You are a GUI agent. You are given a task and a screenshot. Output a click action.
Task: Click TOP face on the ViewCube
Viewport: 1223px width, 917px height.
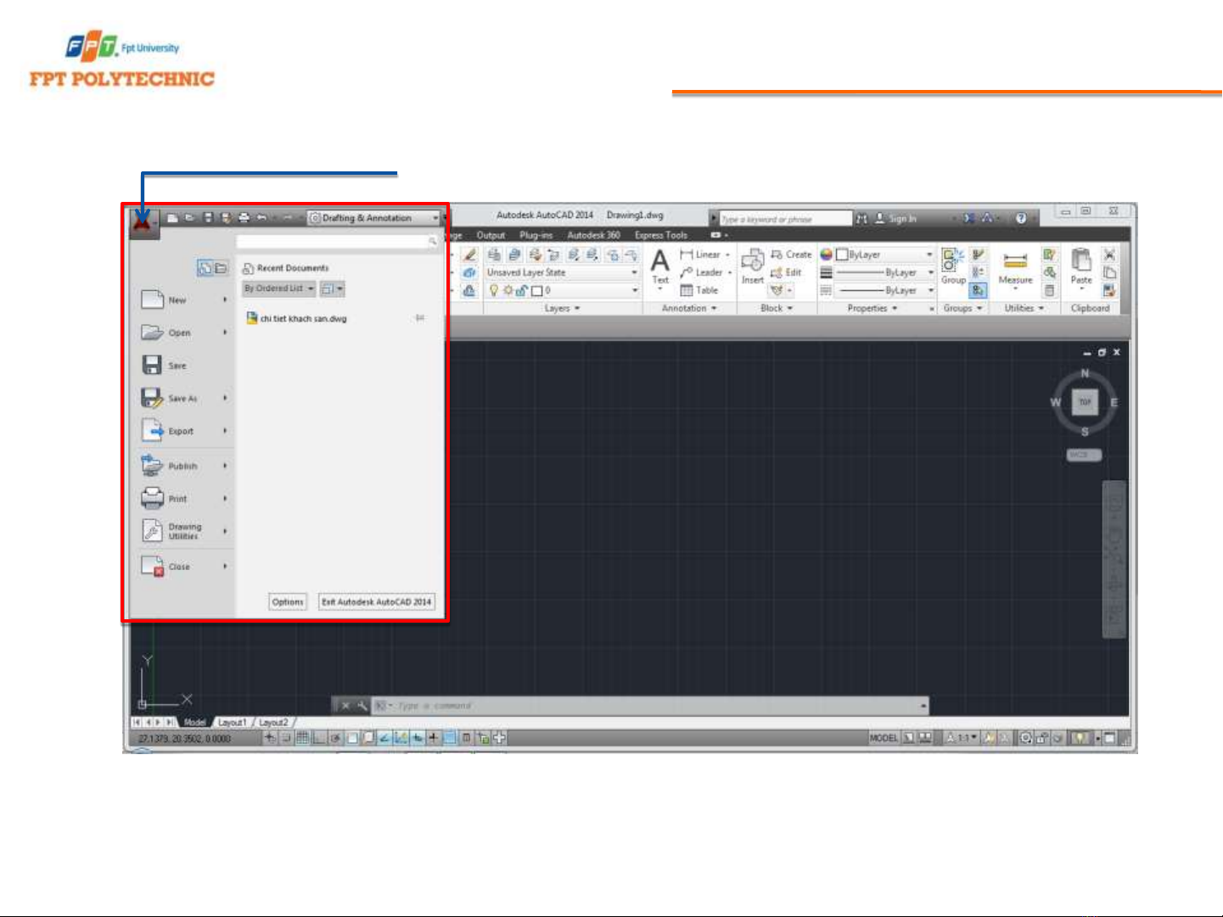1085,402
